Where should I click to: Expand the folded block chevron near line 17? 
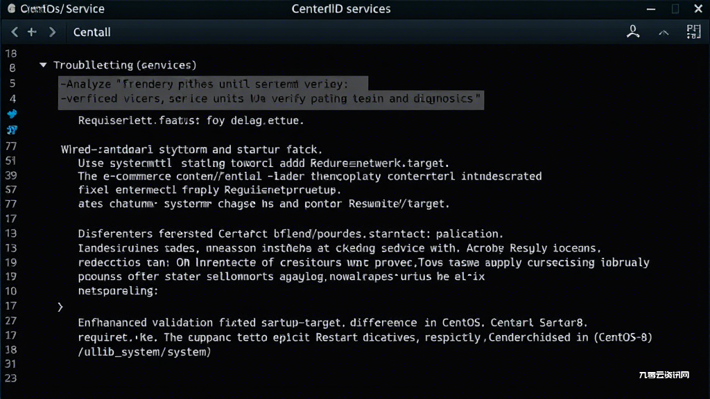pyautogui.click(x=60, y=307)
